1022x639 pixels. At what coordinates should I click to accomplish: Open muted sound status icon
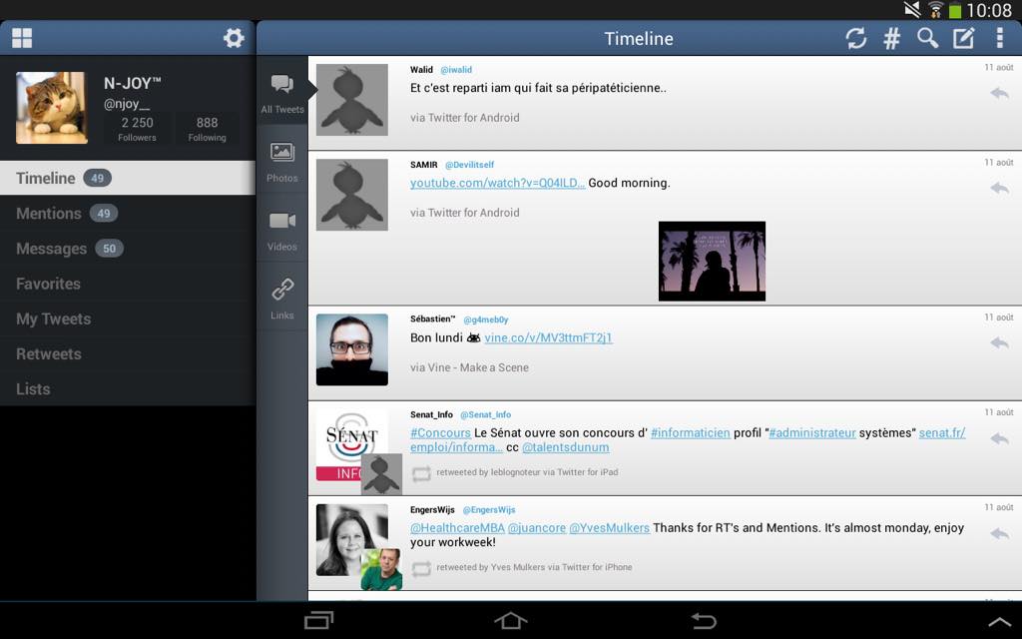click(912, 9)
